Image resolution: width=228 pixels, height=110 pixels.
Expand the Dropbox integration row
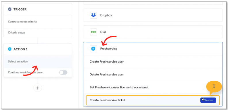(153, 15)
